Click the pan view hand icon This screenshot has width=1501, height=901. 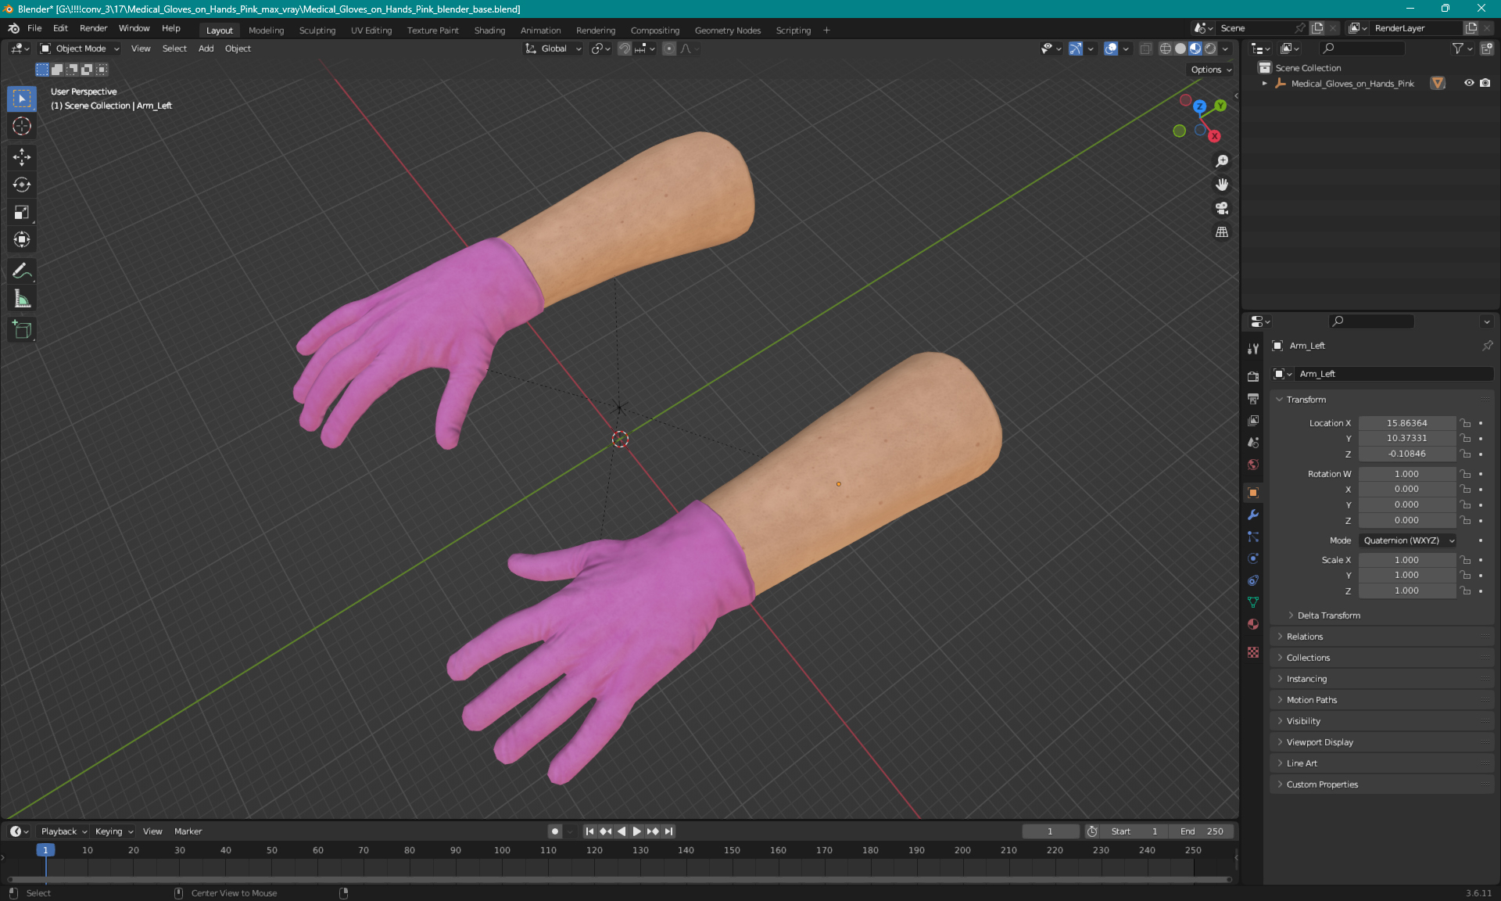[x=1221, y=185]
